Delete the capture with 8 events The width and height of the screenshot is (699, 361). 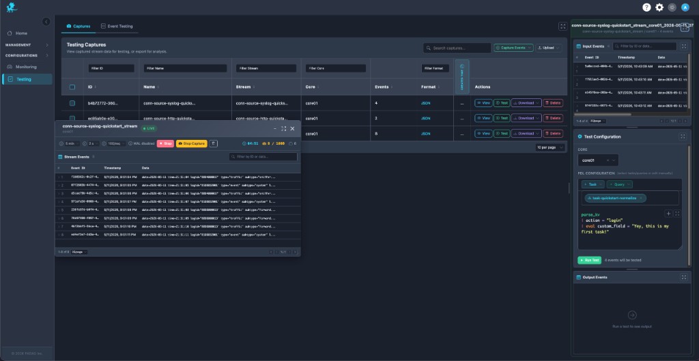[x=553, y=133]
